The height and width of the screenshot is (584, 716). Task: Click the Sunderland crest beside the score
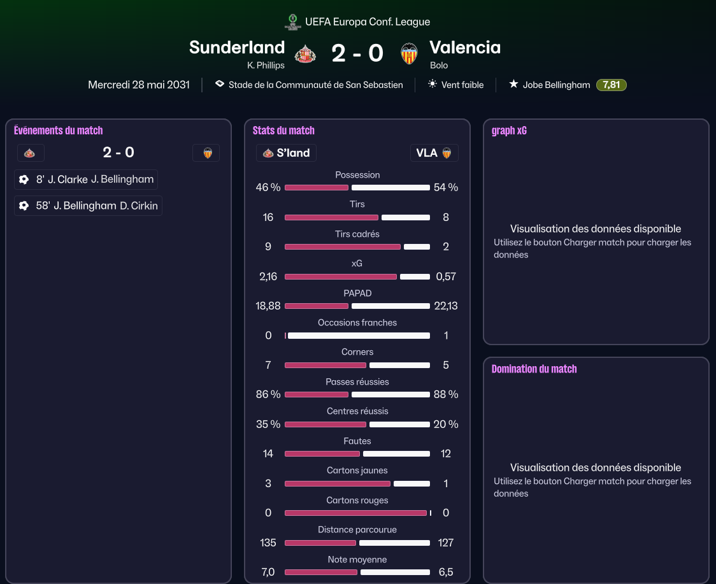pyautogui.click(x=305, y=54)
